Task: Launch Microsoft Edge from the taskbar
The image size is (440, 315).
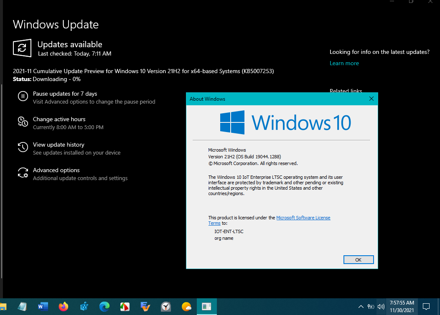Action: pos(104,307)
